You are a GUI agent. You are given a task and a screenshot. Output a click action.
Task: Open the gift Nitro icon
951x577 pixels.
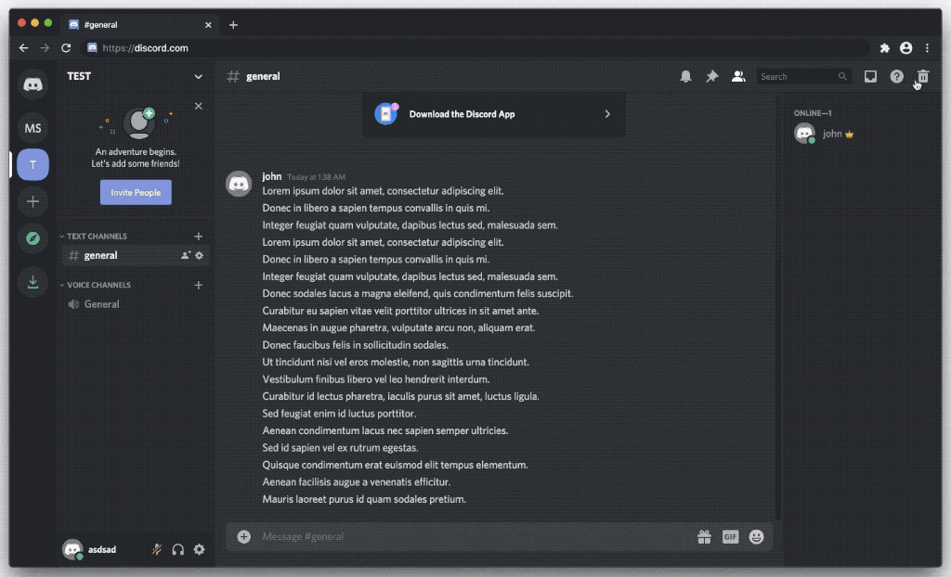tap(704, 536)
